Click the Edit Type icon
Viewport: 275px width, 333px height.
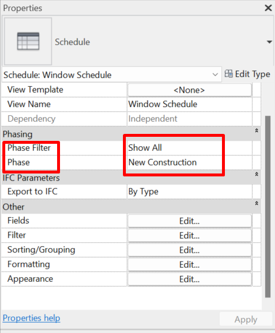[x=229, y=74]
